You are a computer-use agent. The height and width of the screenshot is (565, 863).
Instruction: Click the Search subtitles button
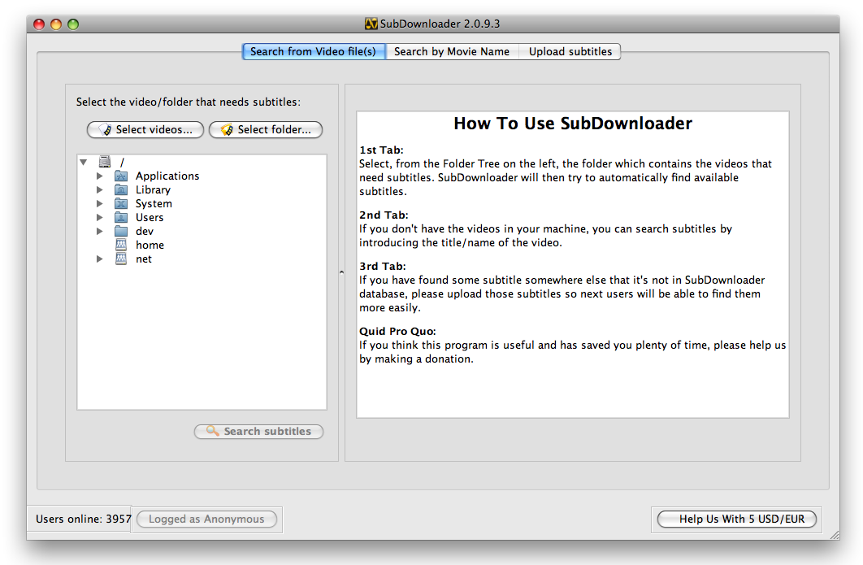[258, 432]
